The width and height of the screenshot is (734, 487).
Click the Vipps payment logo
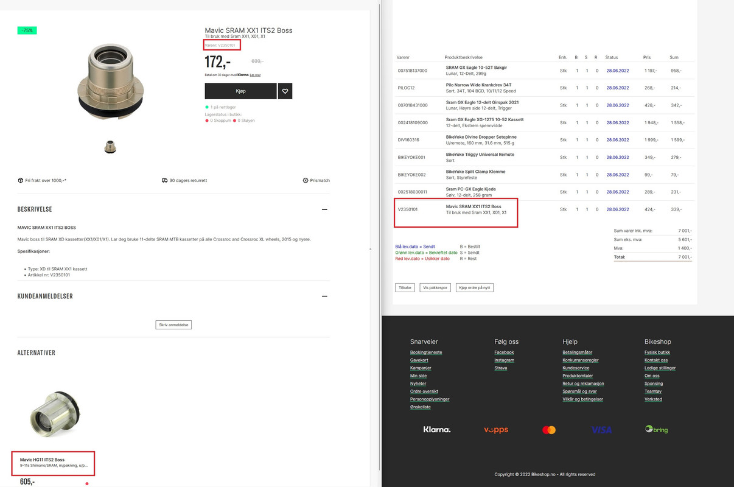496,430
